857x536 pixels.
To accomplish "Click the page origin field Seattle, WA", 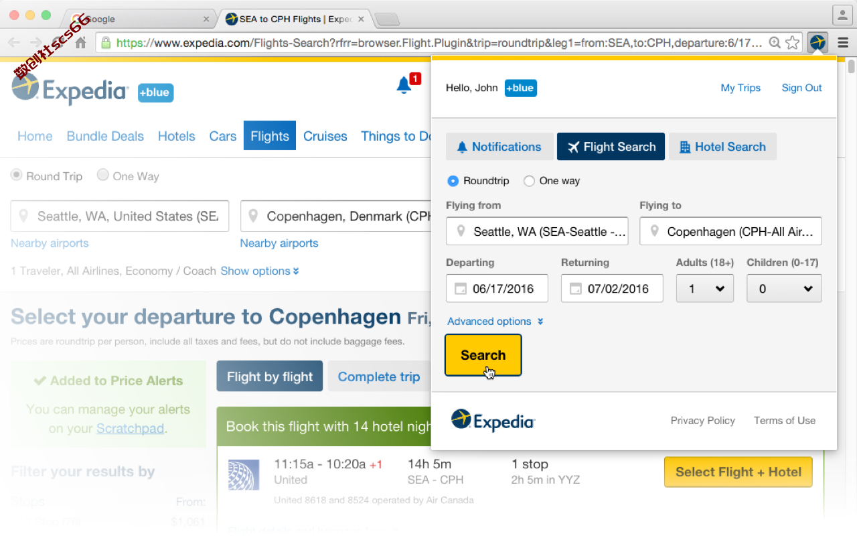I will click(x=120, y=216).
